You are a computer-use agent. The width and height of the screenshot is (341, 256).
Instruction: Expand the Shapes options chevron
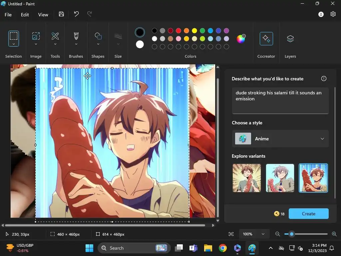(98, 44)
